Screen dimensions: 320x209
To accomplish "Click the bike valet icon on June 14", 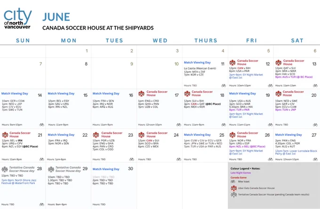I will point(42,124).
